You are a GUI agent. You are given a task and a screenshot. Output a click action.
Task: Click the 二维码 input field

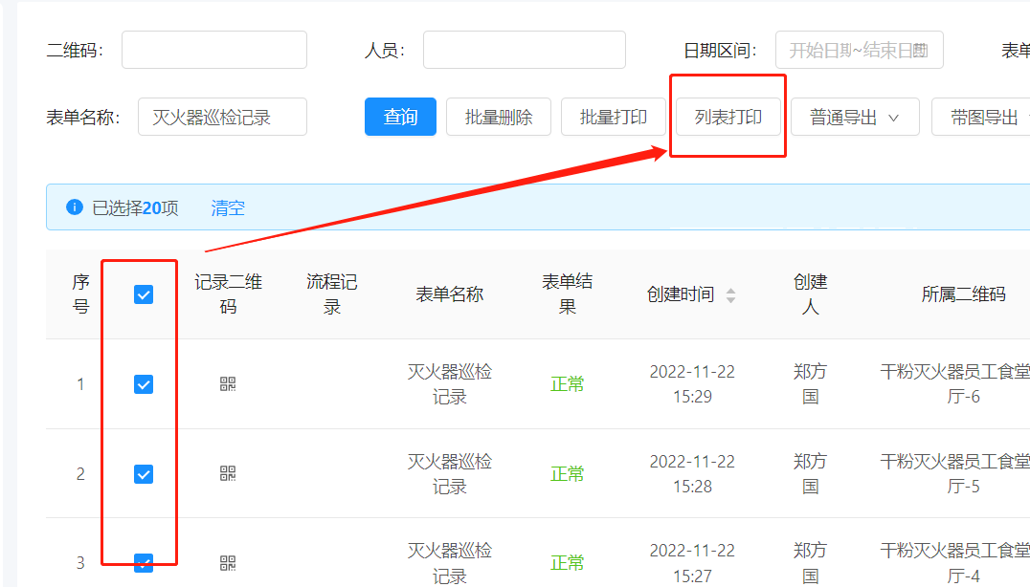(x=213, y=49)
